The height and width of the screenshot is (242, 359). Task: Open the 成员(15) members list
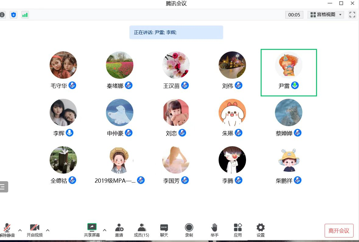pyautogui.click(x=141, y=230)
